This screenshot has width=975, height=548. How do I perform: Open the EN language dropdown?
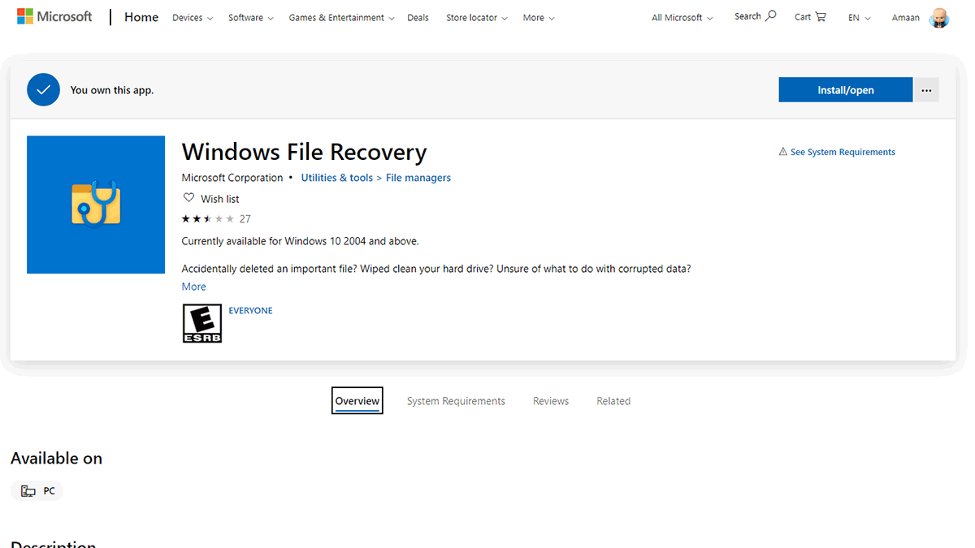858,17
